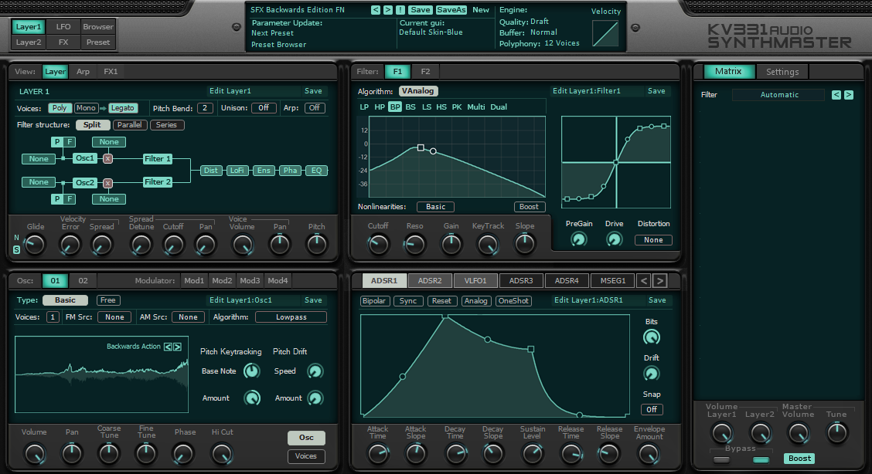872x474 pixels.
Task: Choose the LP filter type
Action: pyautogui.click(x=364, y=107)
